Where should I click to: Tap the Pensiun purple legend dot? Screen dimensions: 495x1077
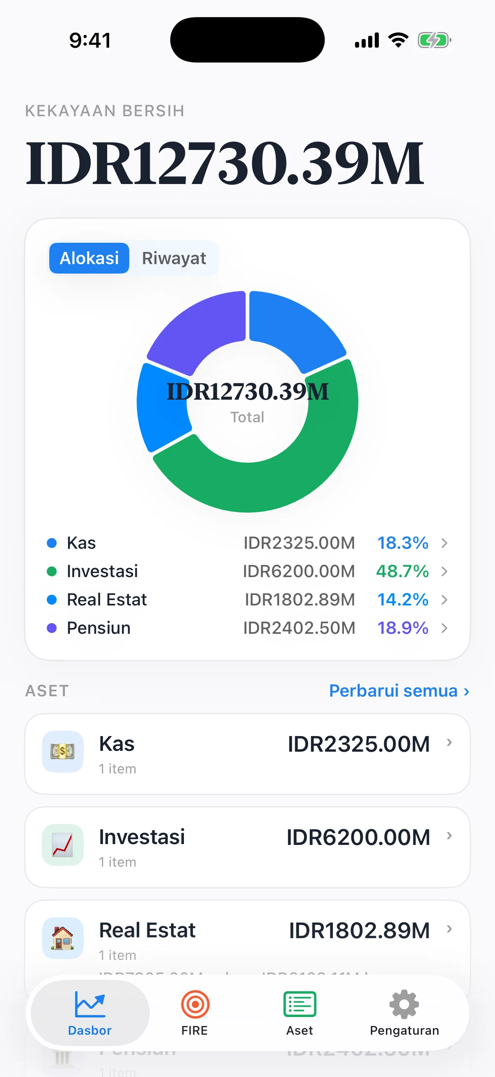tap(52, 628)
